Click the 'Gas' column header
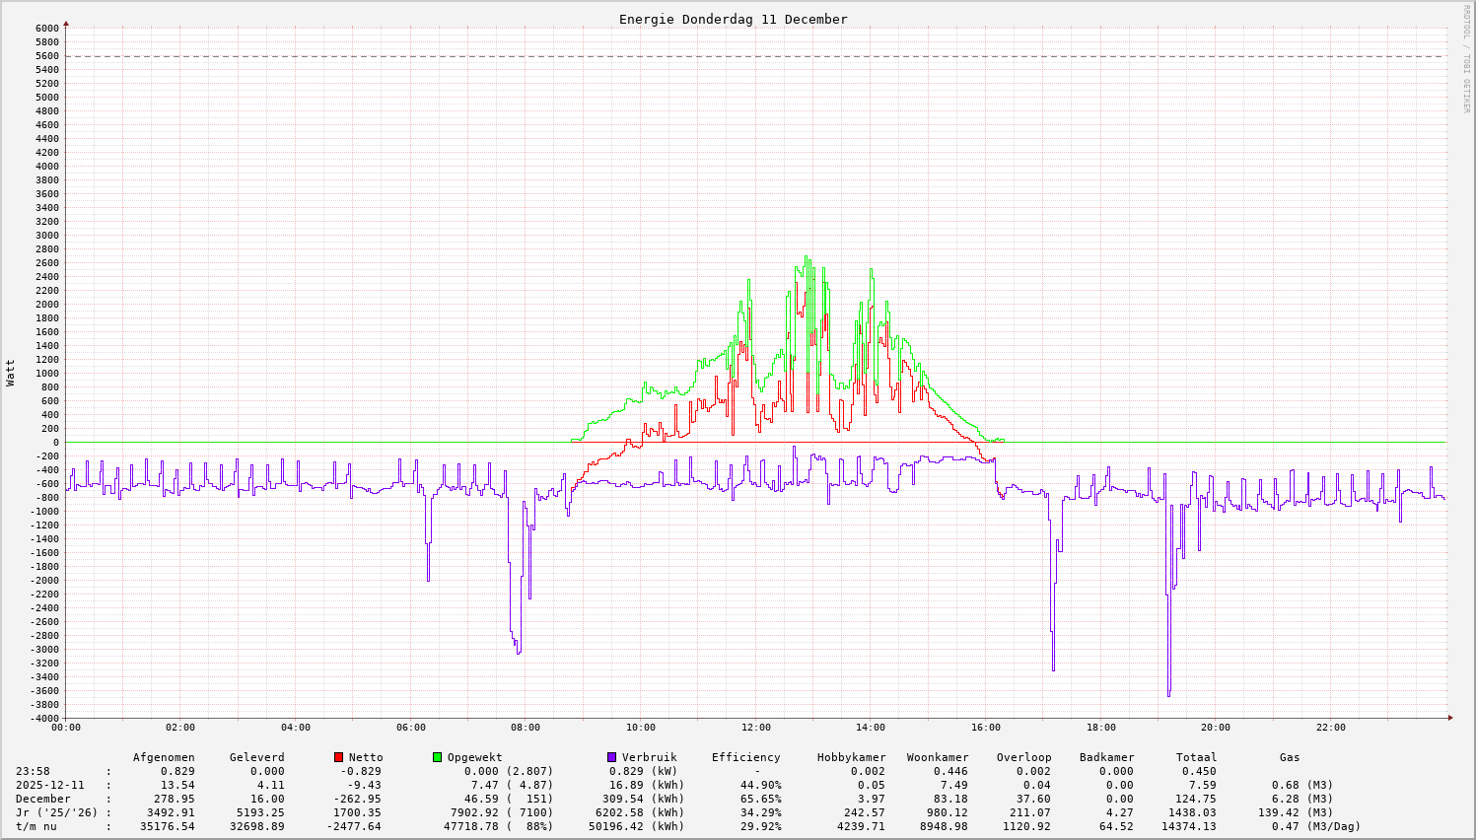The width and height of the screenshot is (1476, 840). coord(1290,757)
